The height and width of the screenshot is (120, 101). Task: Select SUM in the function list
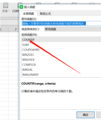(x=61, y=45)
